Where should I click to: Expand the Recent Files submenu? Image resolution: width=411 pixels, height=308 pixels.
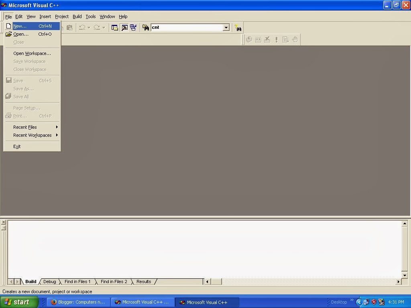coord(32,127)
